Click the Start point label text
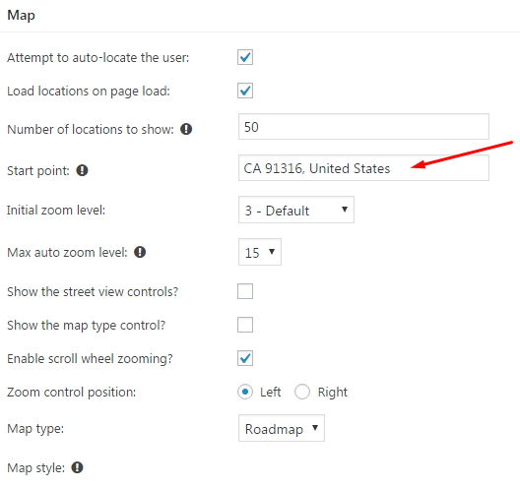The width and height of the screenshot is (520, 488). pyautogui.click(x=38, y=171)
